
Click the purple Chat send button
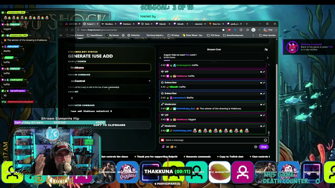[x=264, y=147]
